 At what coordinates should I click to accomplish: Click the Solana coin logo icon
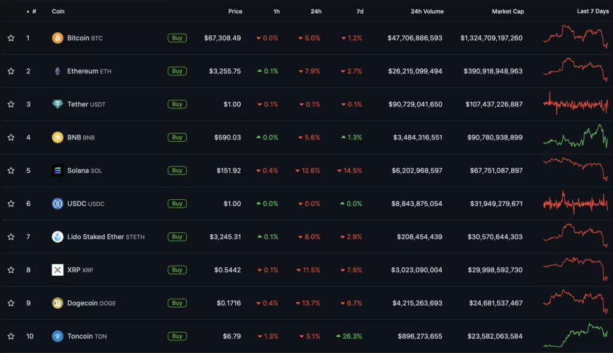pos(57,171)
